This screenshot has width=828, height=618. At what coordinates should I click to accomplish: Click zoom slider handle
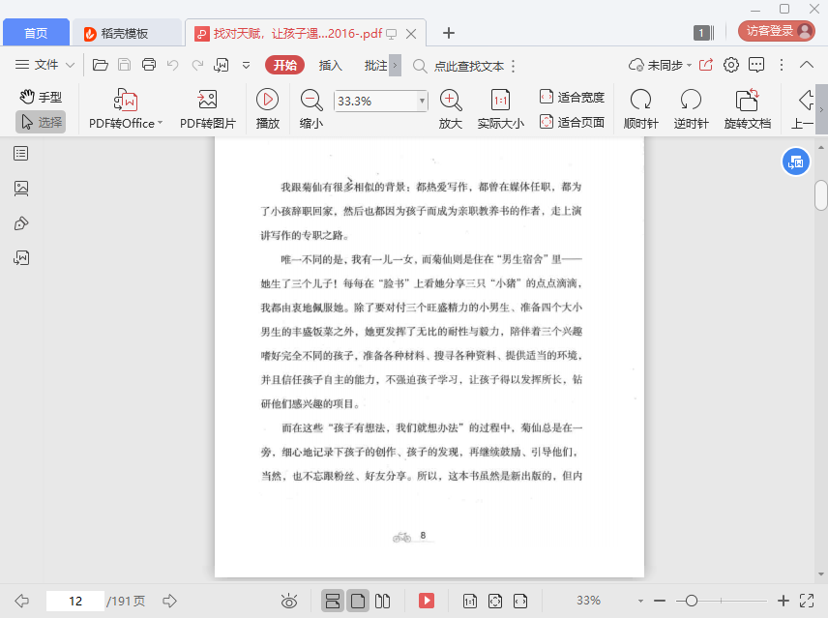click(691, 601)
